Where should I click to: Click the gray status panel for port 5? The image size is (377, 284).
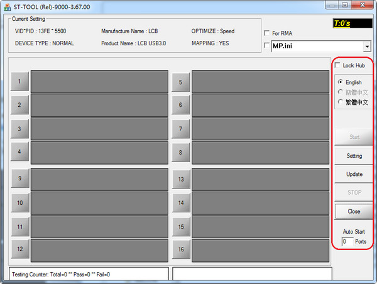coord(260,82)
